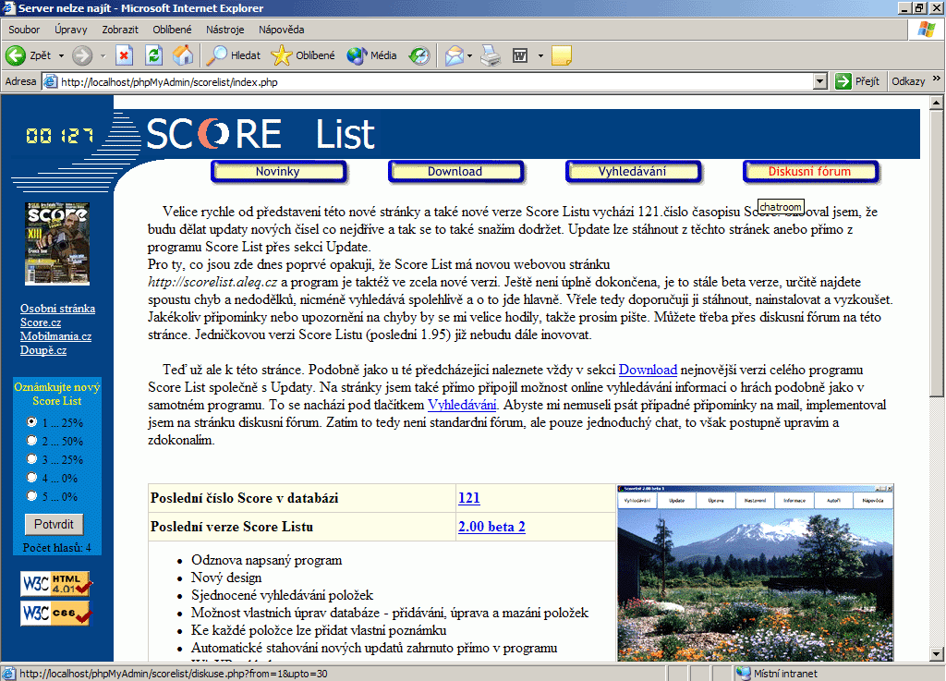Open the Nápověda menu

(x=281, y=30)
